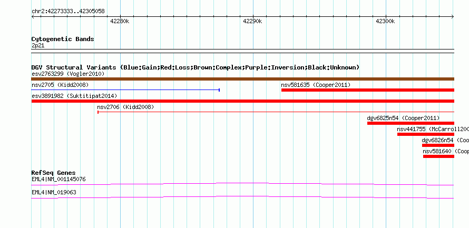The width and height of the screenshot is (469, 228).
Task: Select the blue nsv2705 gain variant line
Action: tap(125, 90)
